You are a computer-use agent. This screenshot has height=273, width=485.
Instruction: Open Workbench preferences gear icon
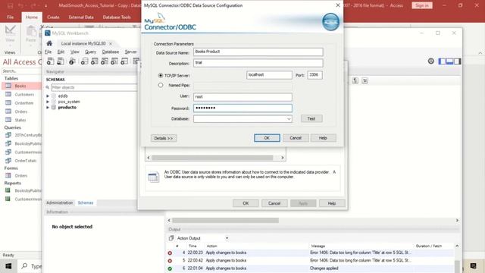coord(431,61)
